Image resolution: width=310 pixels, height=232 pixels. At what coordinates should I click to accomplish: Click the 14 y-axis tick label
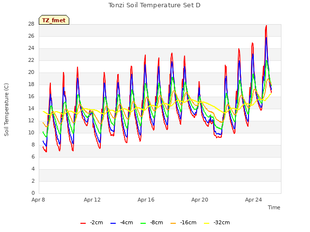click(31, 108)
